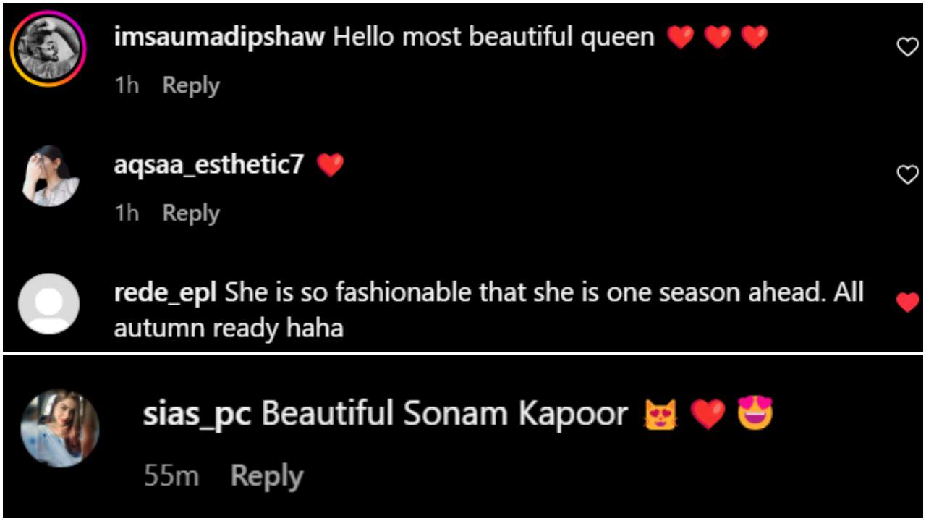
Task: Open the 1h timestamp under imsaumadipshaw's comment
Action: (127, 85)
